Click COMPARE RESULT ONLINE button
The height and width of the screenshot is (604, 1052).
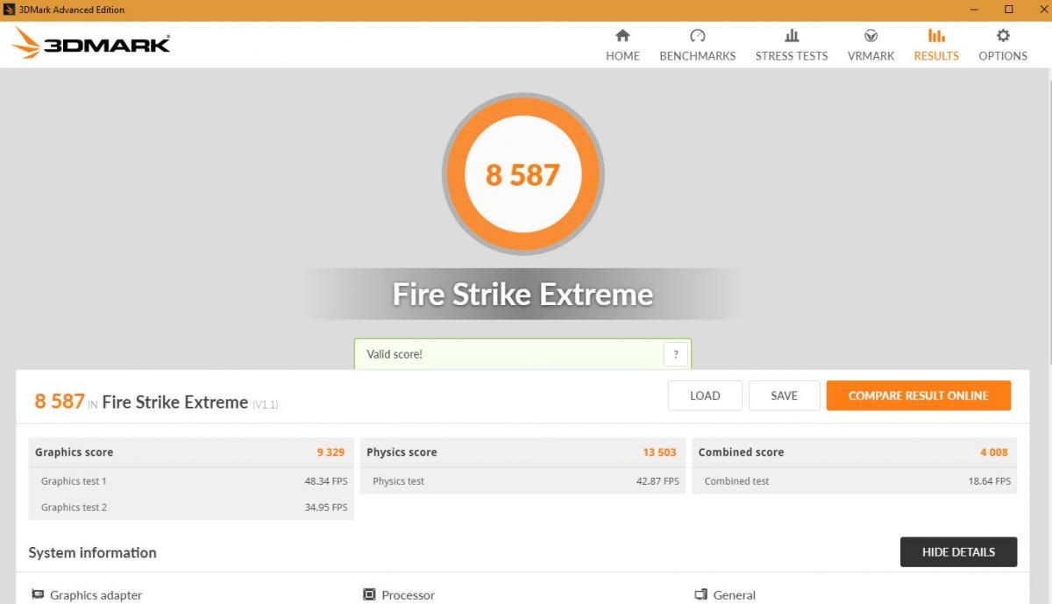point(918,395)
